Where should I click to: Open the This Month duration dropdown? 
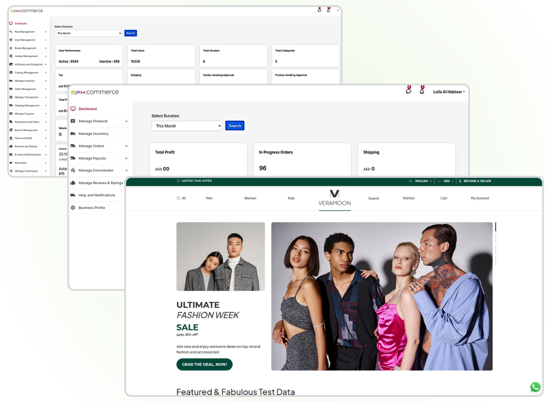point(186,125)
